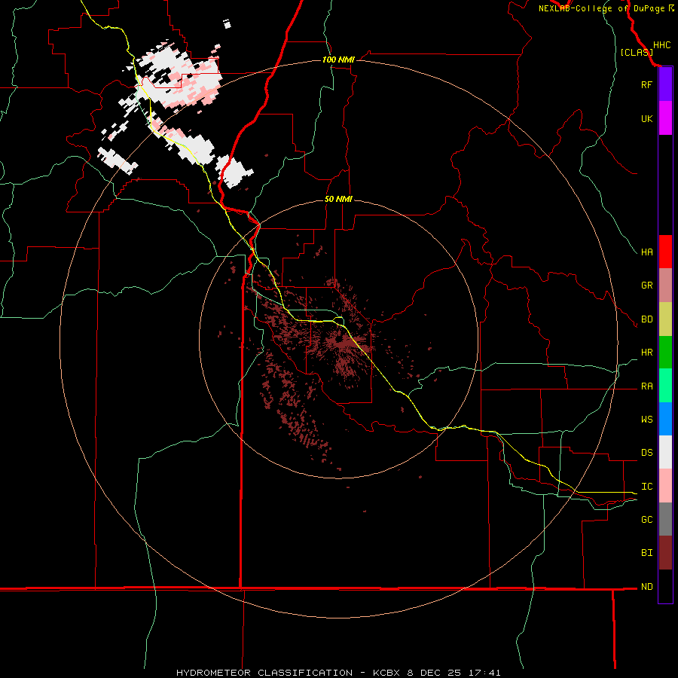The width and height of the screenshot is (678, 678).
Task: Click the GR legend color swatch
Action: pos(665,286)
